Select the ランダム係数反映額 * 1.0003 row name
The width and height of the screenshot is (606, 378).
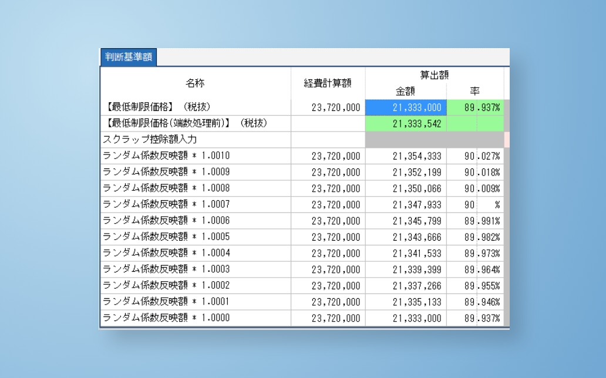166,269
